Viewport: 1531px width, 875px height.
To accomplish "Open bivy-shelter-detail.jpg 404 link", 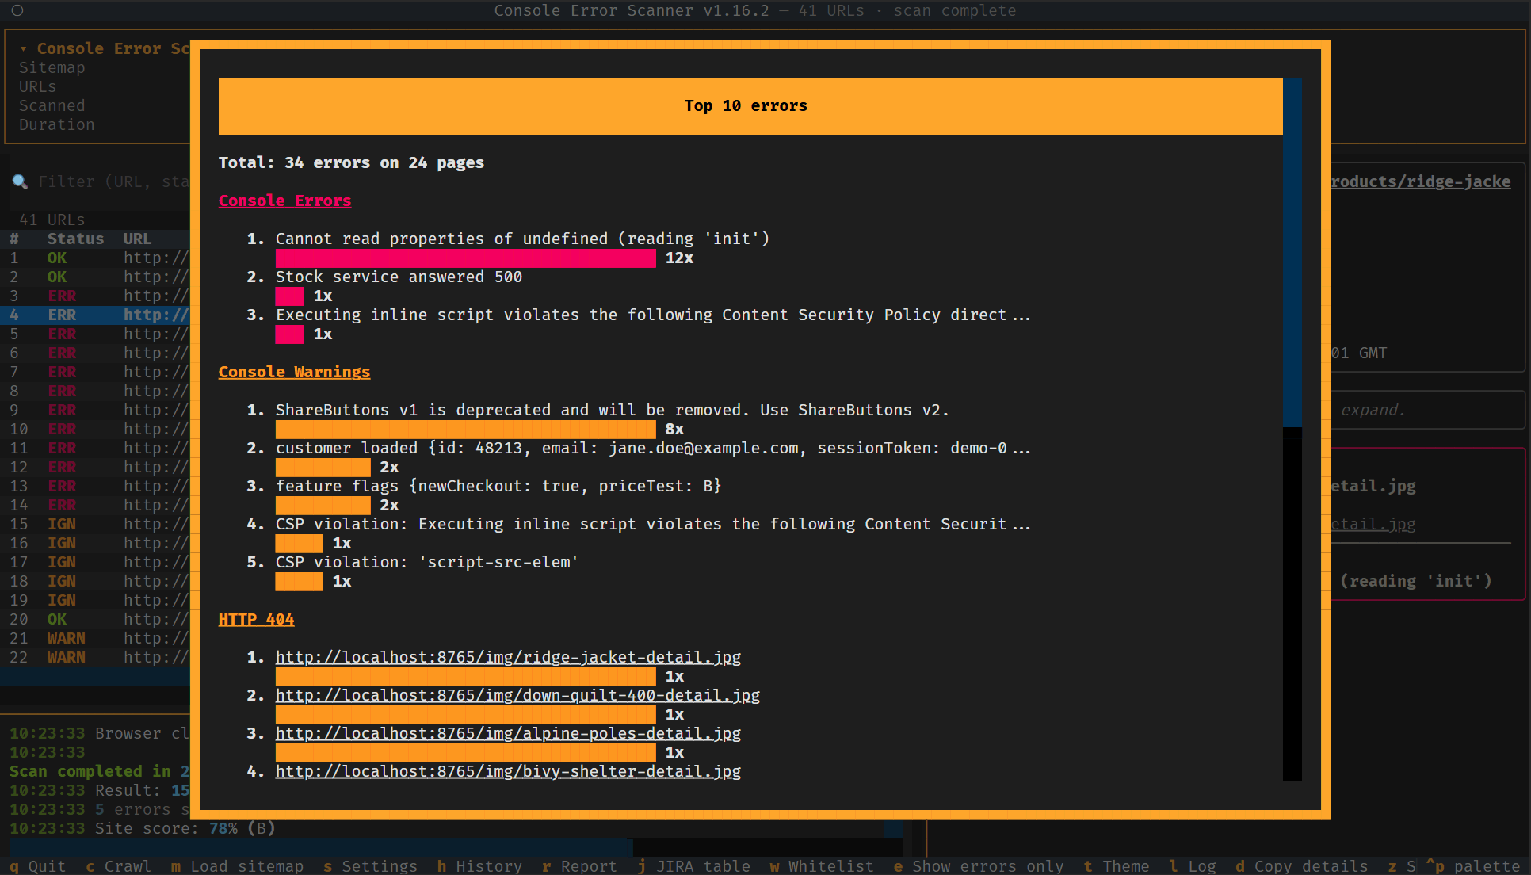I will click(x=508, y=771).
